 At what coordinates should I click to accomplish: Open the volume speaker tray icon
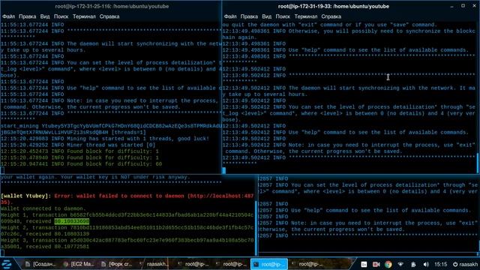tap(426, 264)
